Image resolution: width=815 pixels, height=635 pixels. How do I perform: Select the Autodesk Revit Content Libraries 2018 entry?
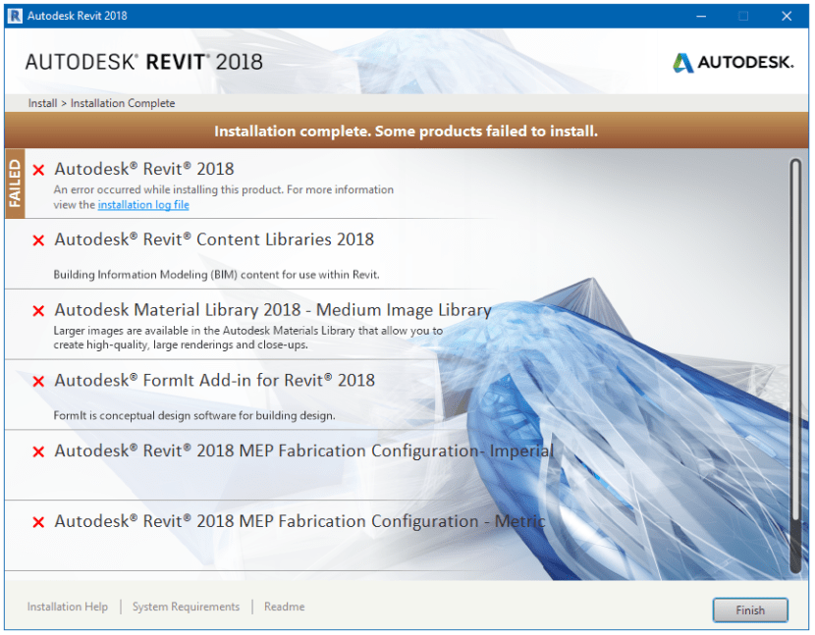coord(214,239)
